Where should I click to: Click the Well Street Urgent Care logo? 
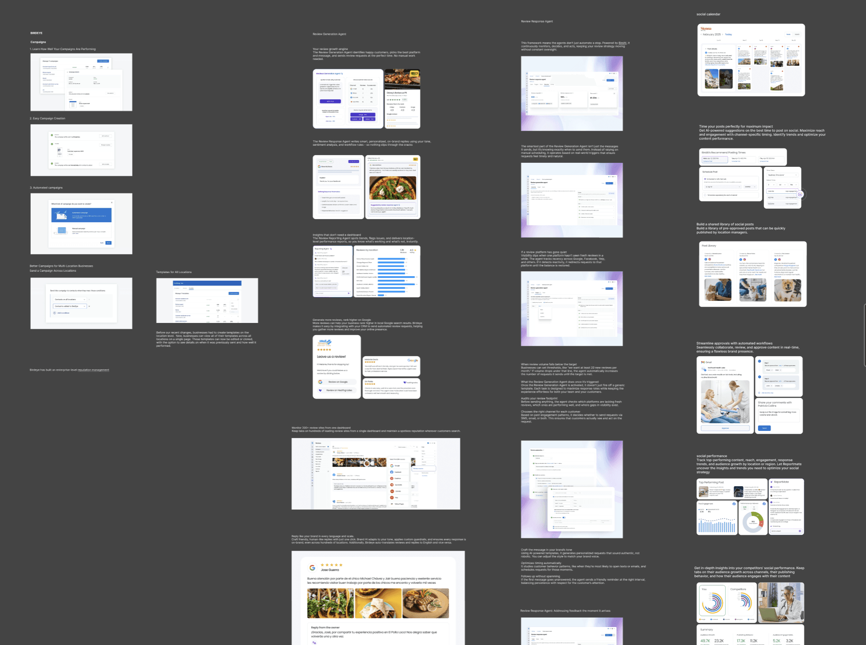click(325, 343)
